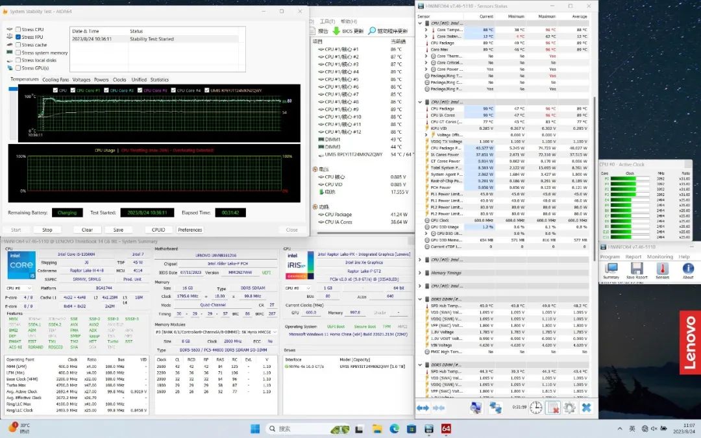Image resolution: width=701 pixels, height=438 pixels.
Task: Switch to the Voltages tab
Action: click(x=81, y=80)
